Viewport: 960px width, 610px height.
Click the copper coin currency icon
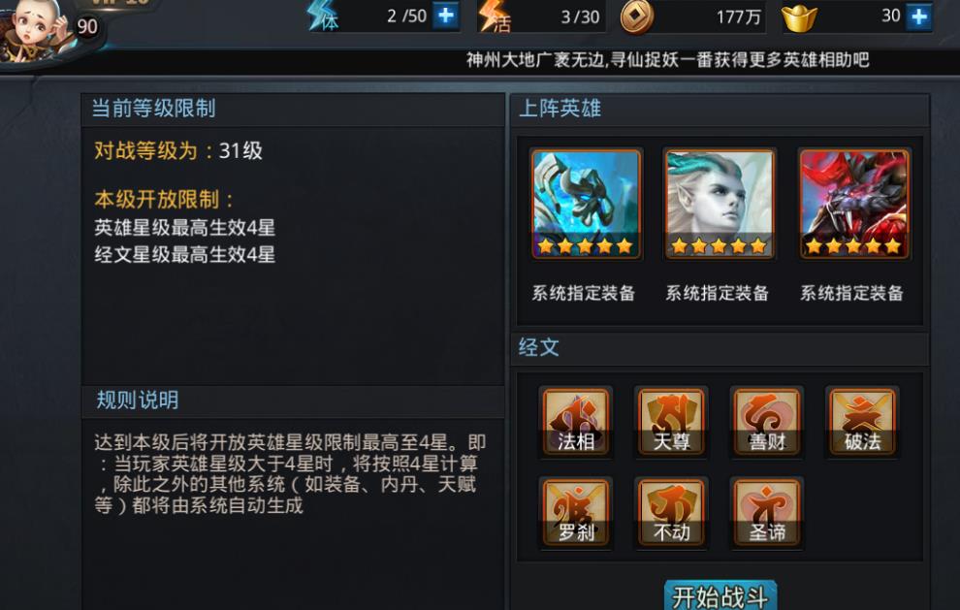(637, 16)
